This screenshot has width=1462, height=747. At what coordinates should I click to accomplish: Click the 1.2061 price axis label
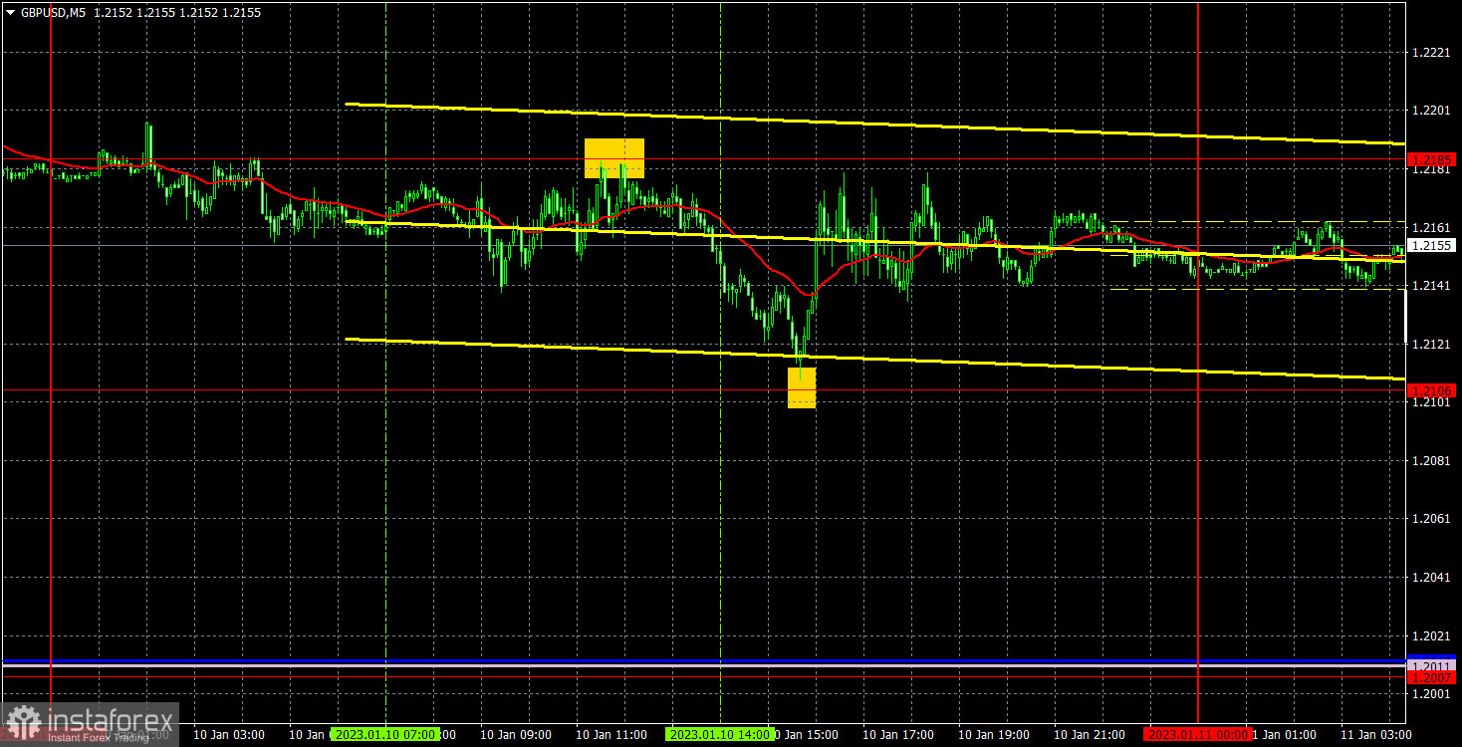pos(1431,519)
